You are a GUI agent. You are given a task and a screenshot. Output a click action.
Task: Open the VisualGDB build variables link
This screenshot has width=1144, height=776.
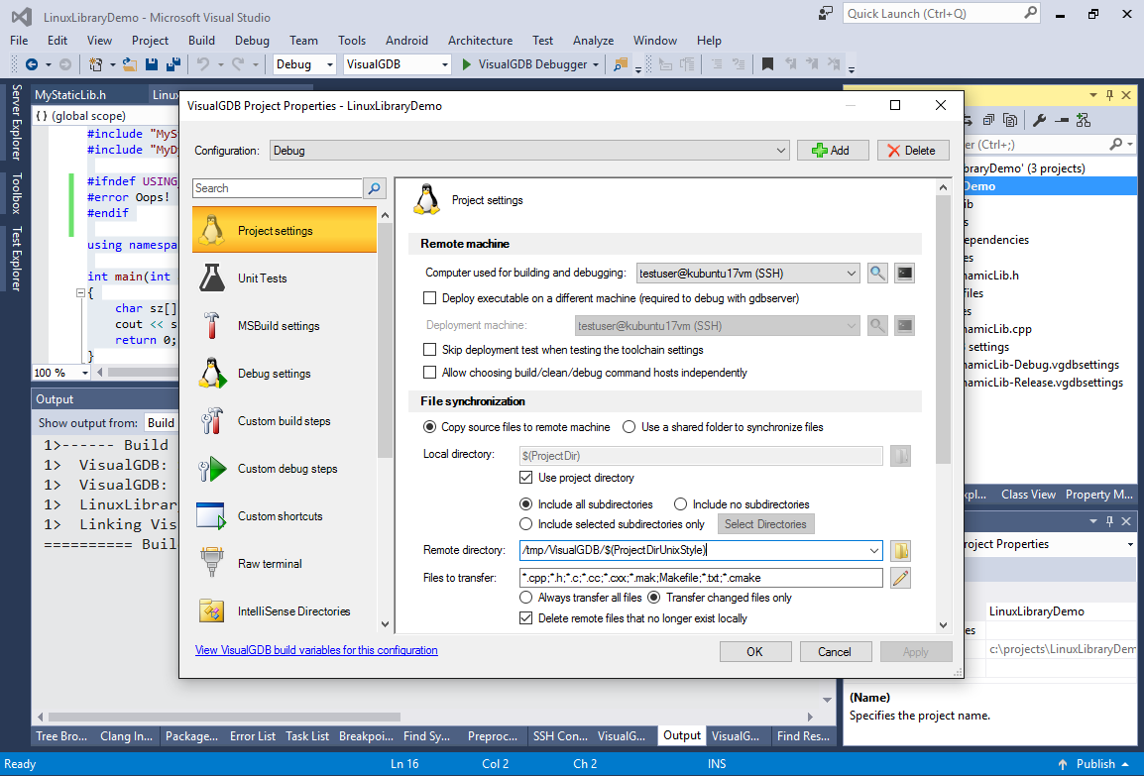[x=316, y=650]
